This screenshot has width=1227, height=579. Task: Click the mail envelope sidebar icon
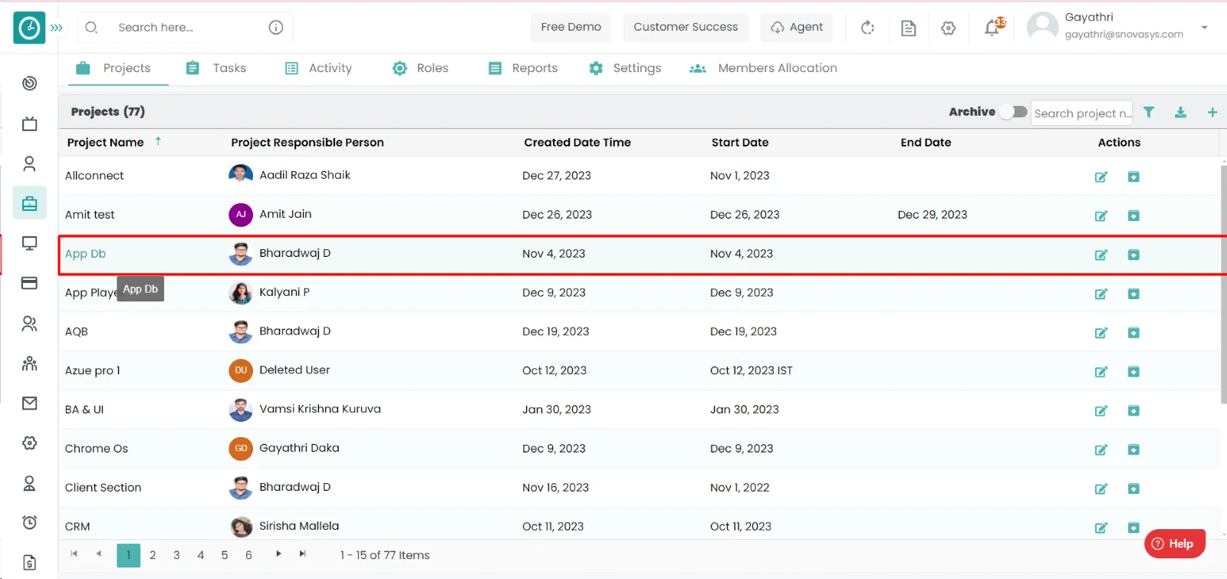point(29,403)
